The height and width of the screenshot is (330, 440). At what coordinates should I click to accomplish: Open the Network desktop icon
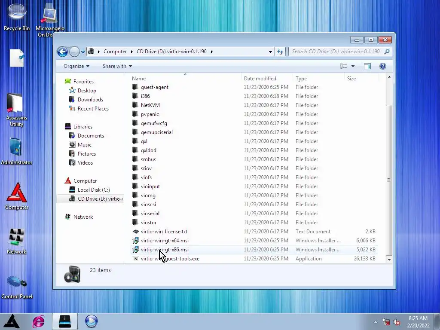pos(17,241)
